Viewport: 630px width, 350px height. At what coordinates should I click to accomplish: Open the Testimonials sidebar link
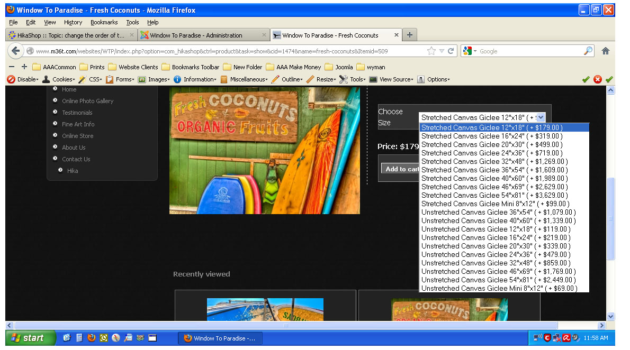pyautogui.click(x=77, y=113)
